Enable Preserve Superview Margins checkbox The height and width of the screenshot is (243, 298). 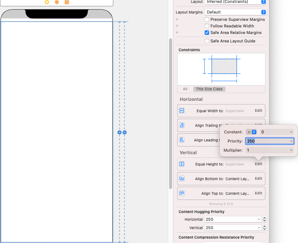pyautogui.click(x=207, y=19)
